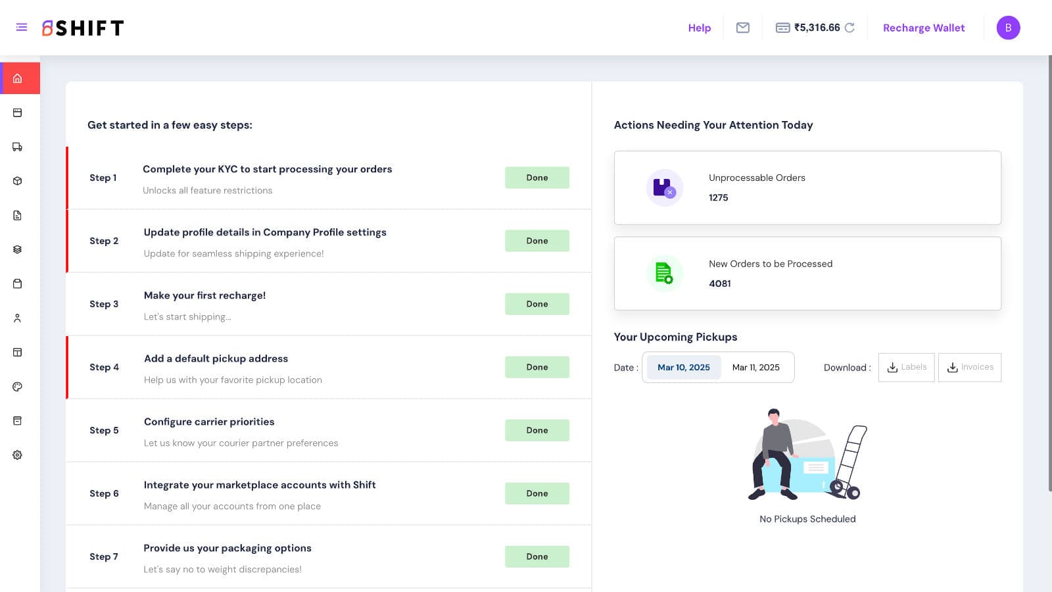Viewport: 1052px width, 592px height.
Task: Click the package box icon in sidebar
Action: (18, 181)
